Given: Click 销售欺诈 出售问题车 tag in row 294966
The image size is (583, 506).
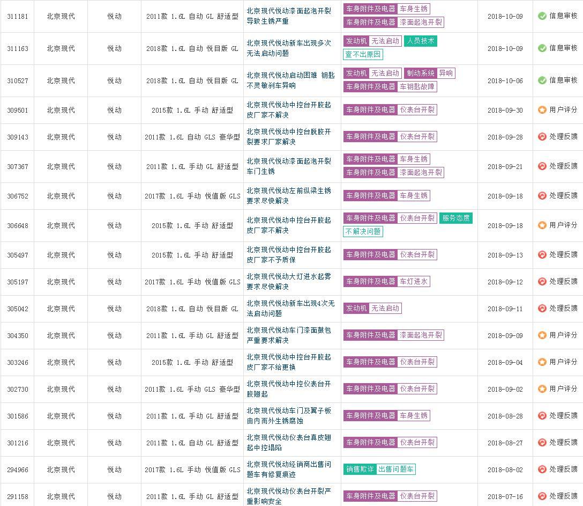Looking at the screenshot, I should [379, 469].
